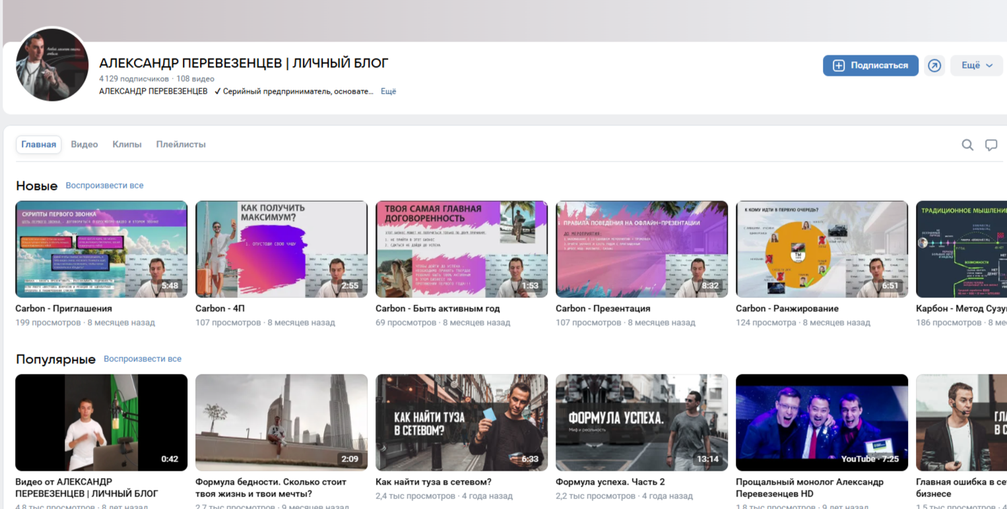
Task: Click the channel avatar picture
Action: tap(52, 65)
